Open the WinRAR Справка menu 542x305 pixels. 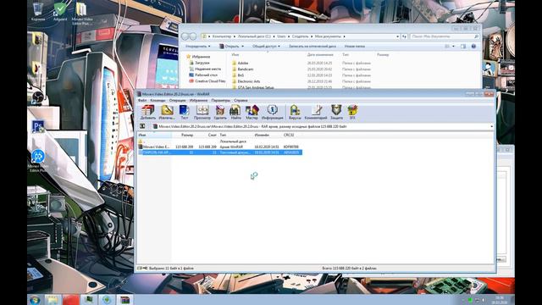point(241,100)
